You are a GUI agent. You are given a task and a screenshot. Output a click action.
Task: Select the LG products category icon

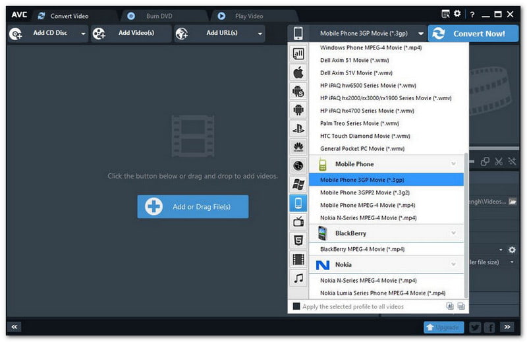[298, 165]
